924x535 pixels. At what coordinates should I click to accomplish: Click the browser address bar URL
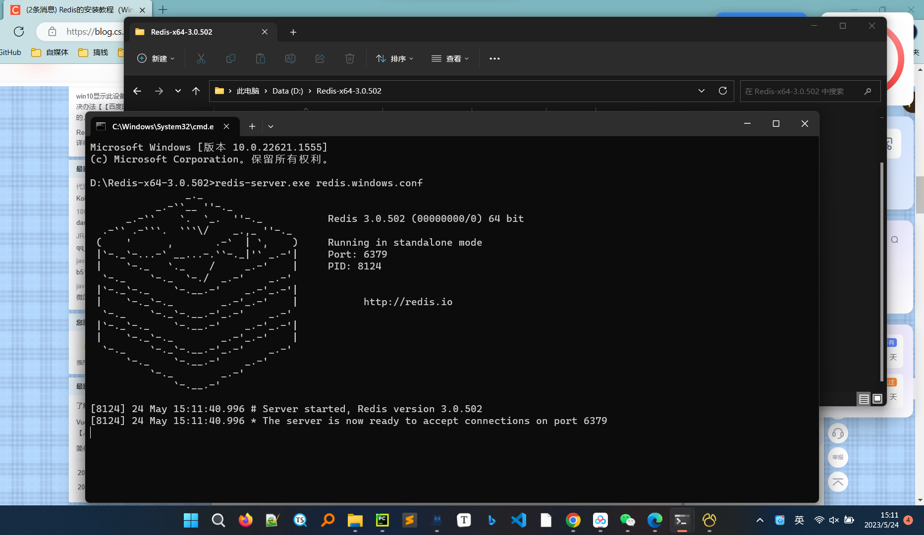point(94,32)
